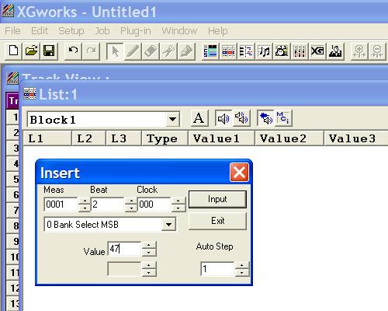
Task: Open the Window menu
Action: coord(179,31)
